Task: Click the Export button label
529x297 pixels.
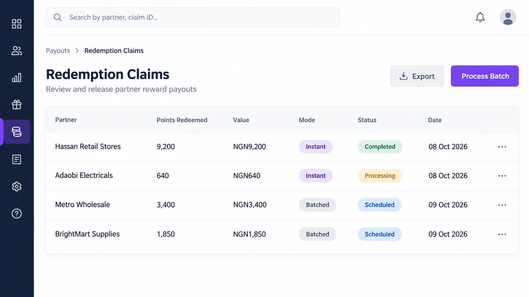Action: (x=424, y=77)
